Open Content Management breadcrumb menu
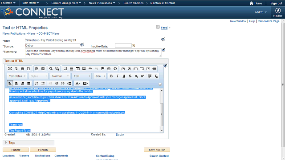The height and width of the screenshot is (160, 285). click(66, 3)
